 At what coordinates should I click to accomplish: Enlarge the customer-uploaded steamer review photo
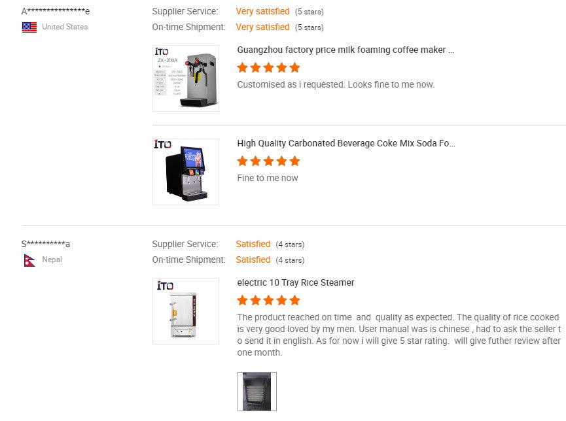click(x=256, y=392)
